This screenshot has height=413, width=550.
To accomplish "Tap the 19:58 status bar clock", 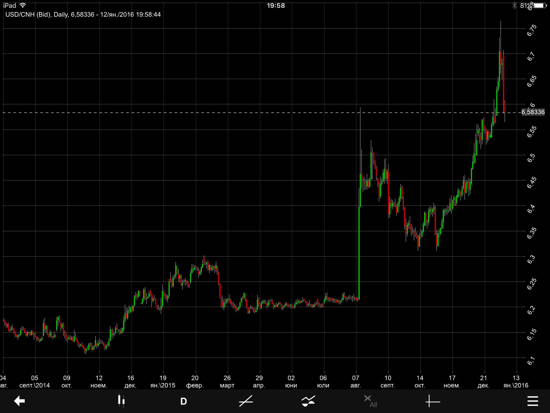I will [276, 6].
